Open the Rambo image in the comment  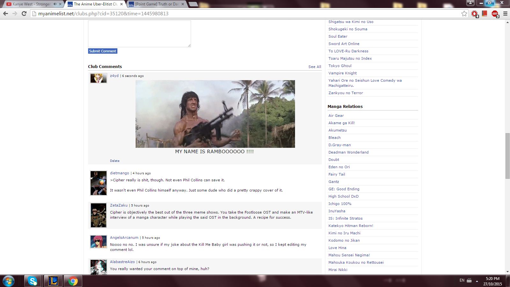[215, 114]
